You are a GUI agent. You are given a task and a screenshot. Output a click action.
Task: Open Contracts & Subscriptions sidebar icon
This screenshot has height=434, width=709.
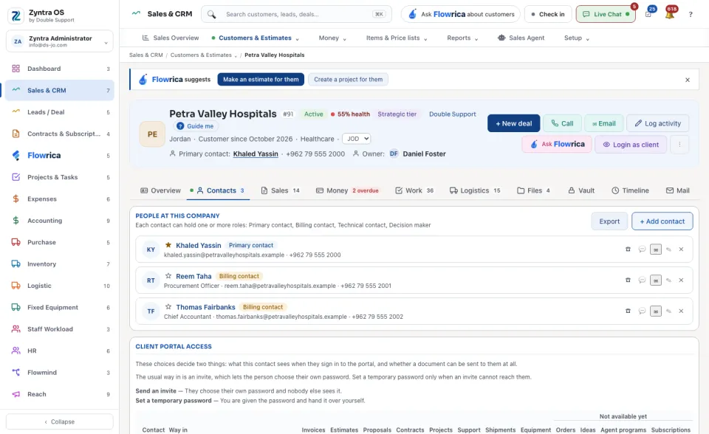point(16,134)
